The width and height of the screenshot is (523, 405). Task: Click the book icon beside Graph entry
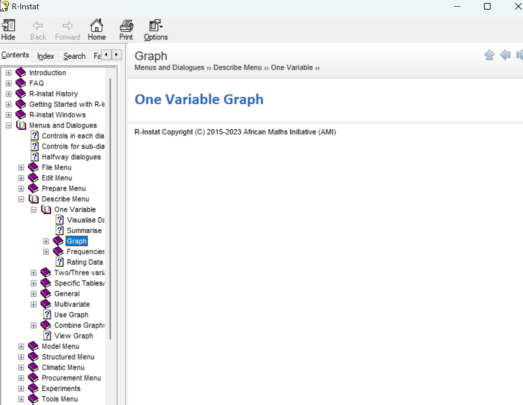tap(58, 241)
